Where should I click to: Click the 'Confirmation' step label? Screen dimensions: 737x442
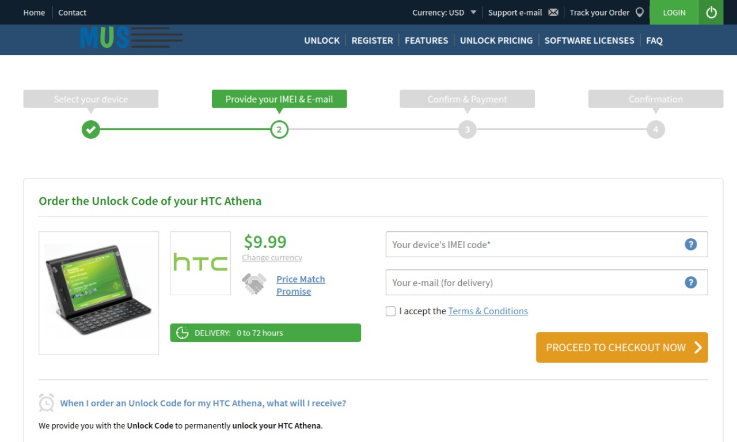656,99
